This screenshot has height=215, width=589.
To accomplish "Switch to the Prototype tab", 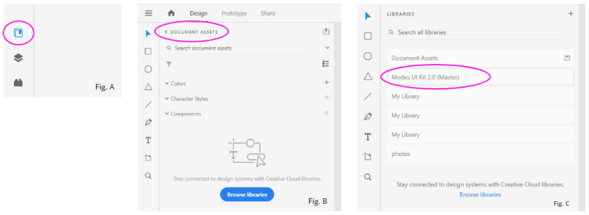I will [234, 13].
